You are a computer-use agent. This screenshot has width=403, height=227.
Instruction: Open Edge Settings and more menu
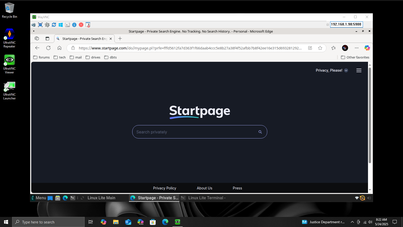pos(357,48)
